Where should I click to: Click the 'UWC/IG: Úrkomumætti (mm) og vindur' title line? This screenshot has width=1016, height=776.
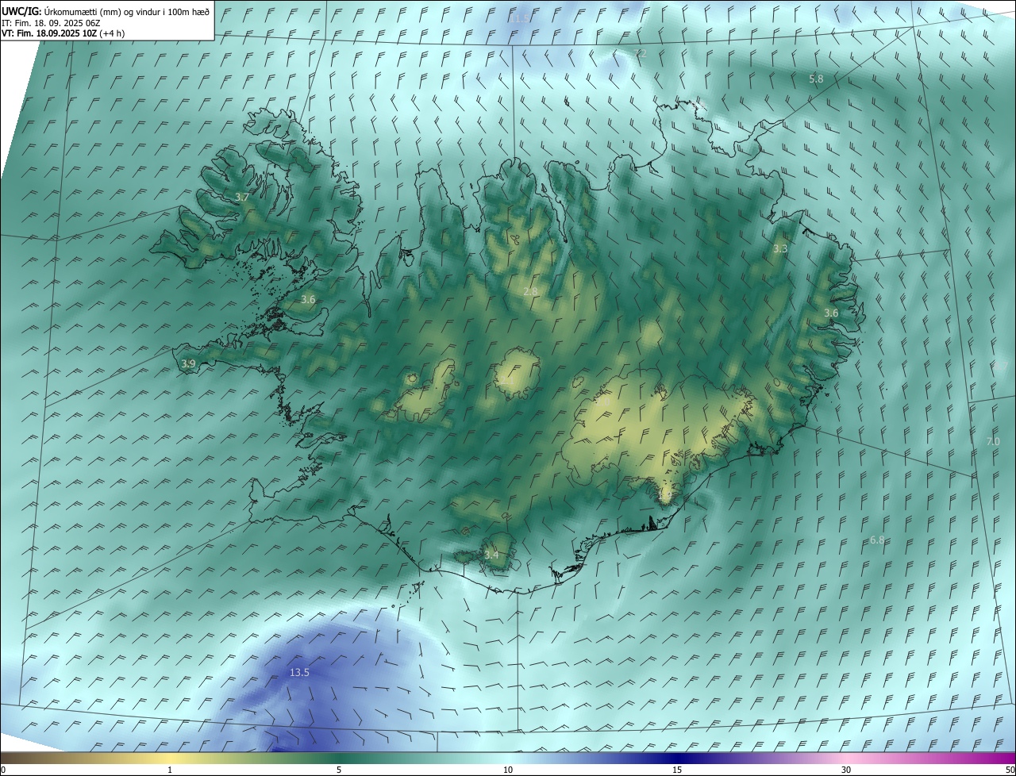(106, 13)
